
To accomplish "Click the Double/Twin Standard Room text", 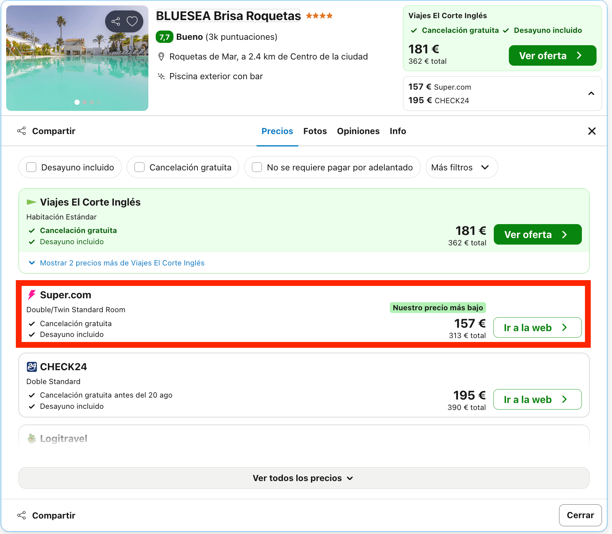I will tap(76, 310).
